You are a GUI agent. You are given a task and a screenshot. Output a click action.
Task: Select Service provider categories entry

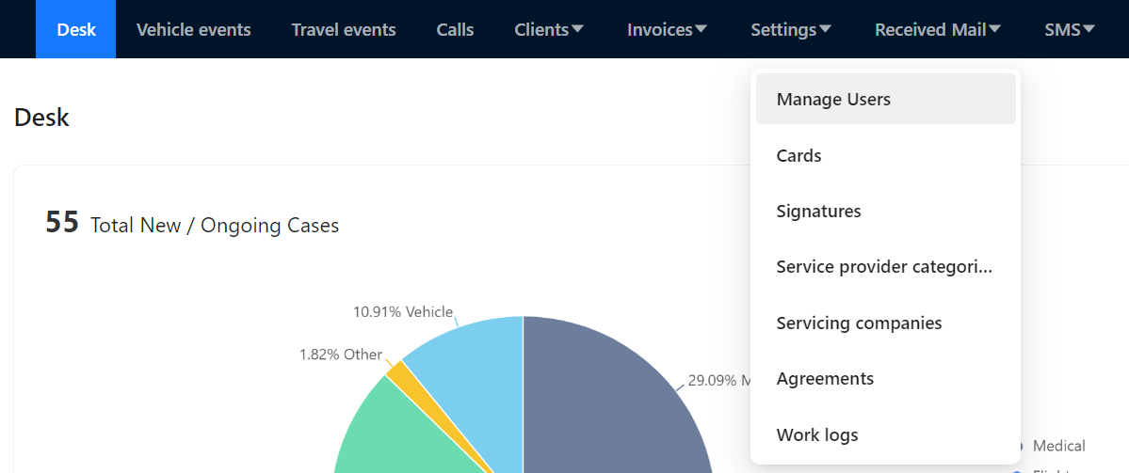coord(885,267)
